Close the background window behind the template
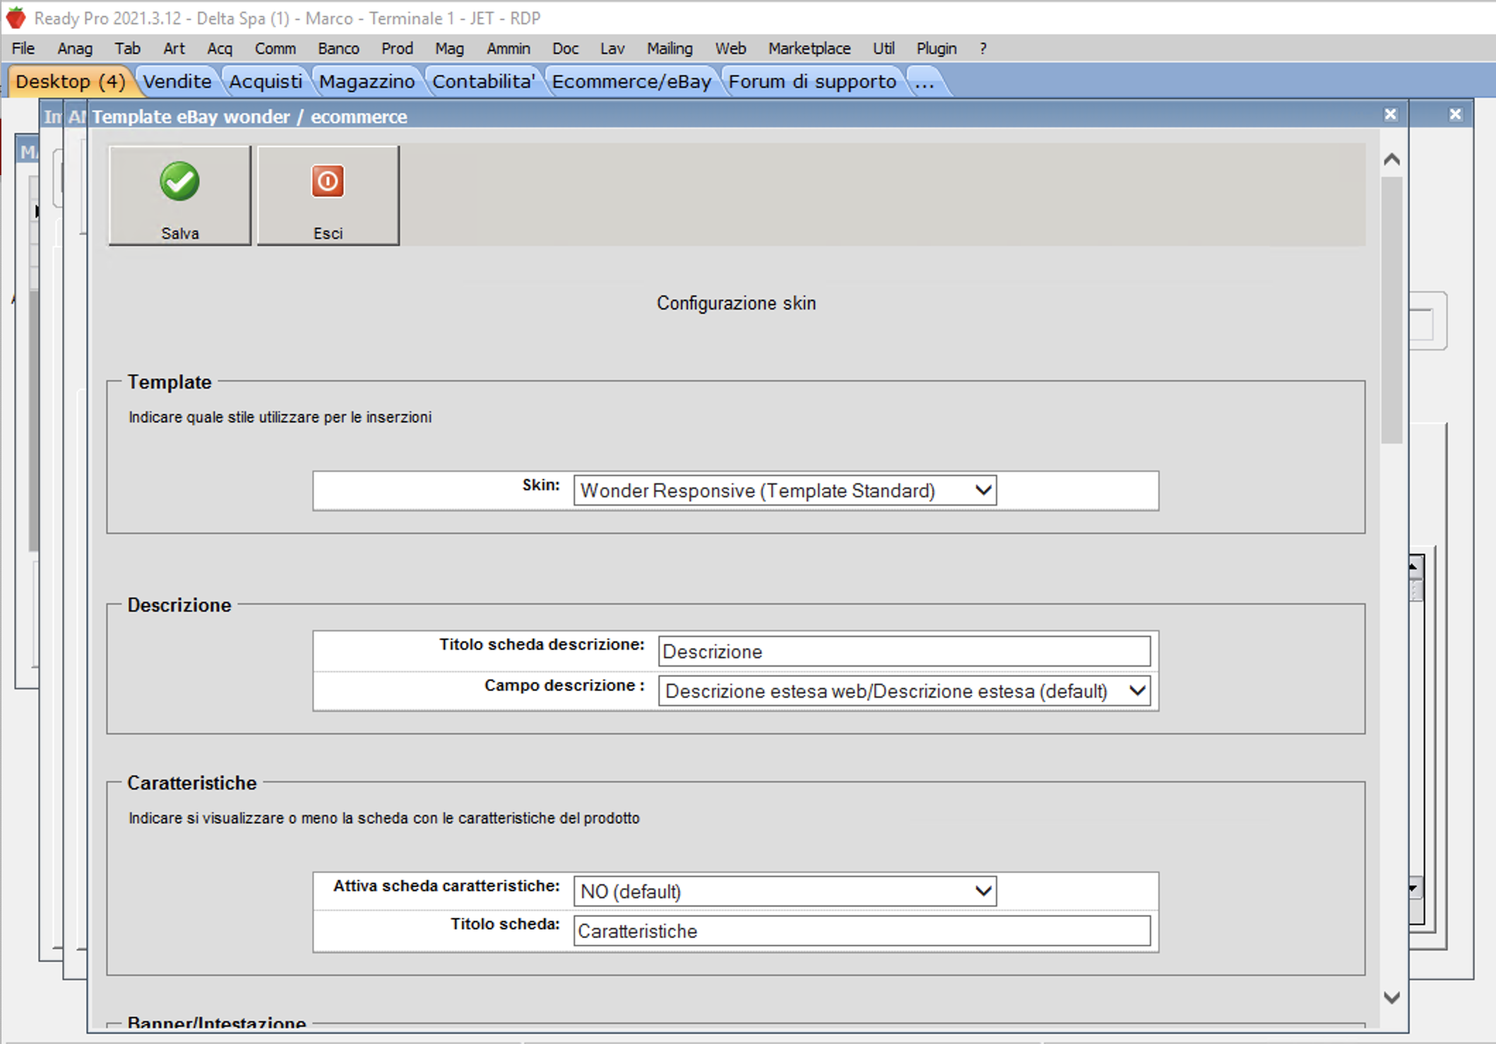The image size is (1496, 1044). point(1455,114)
